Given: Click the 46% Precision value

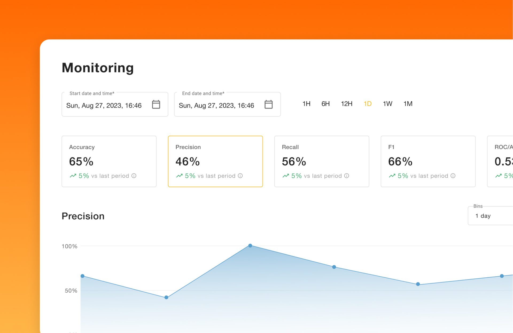Looking at the screenshot, I should (x=188, y=161).
